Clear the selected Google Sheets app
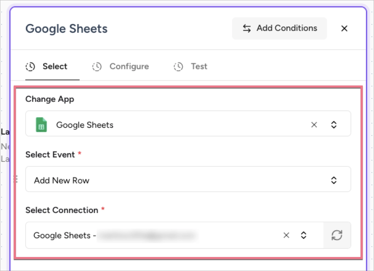The height and width of the screenshot is (271, 374). click(x=314, y=124)
